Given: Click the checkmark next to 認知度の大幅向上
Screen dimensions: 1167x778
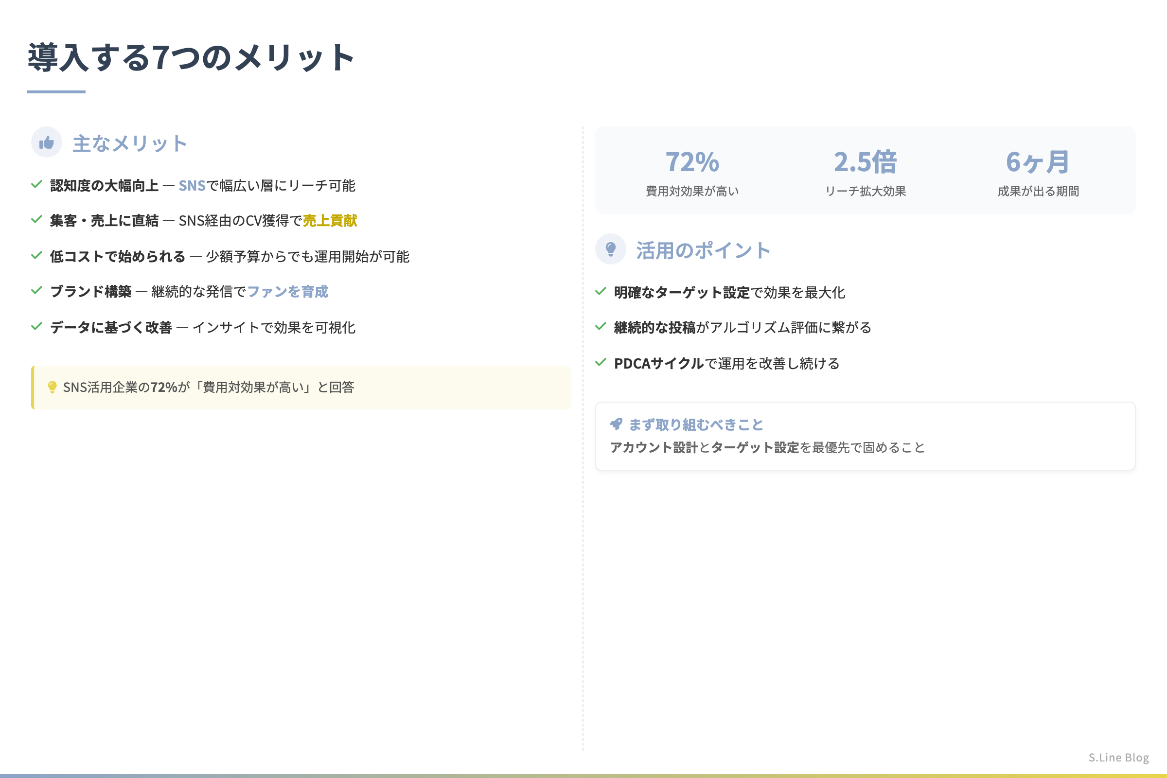Looking at the screenshot, I should 37,185.
